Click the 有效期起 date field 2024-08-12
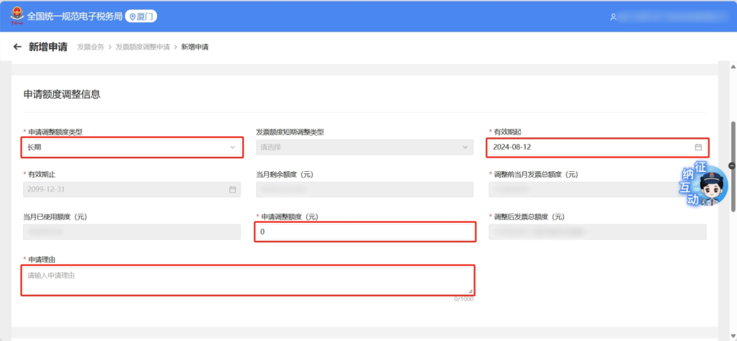737x341 pixels. click(597, 147)
